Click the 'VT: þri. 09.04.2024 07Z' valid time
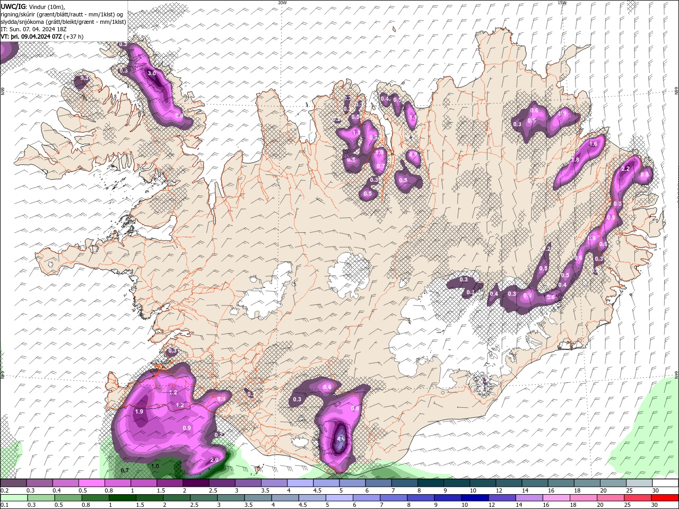This screenshot has width=679, height=509. click(x=31, y=37)
